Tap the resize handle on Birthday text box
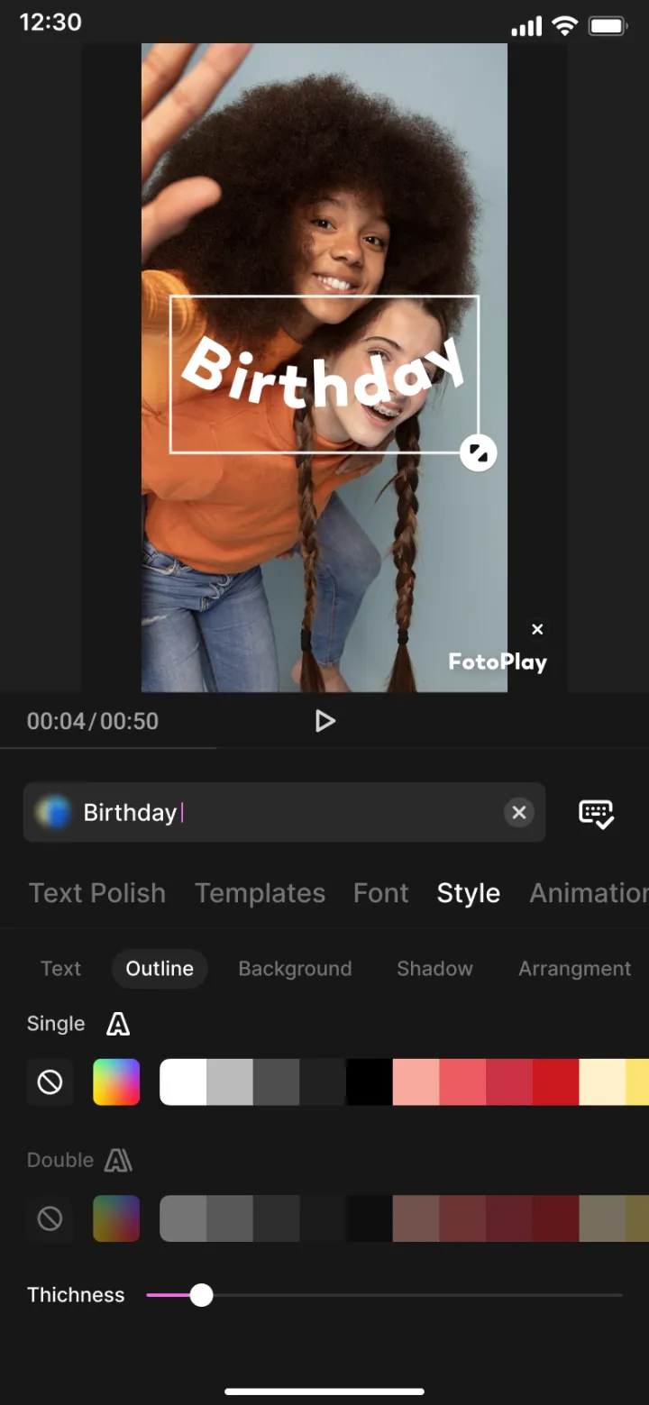 [x=478, y=452]
